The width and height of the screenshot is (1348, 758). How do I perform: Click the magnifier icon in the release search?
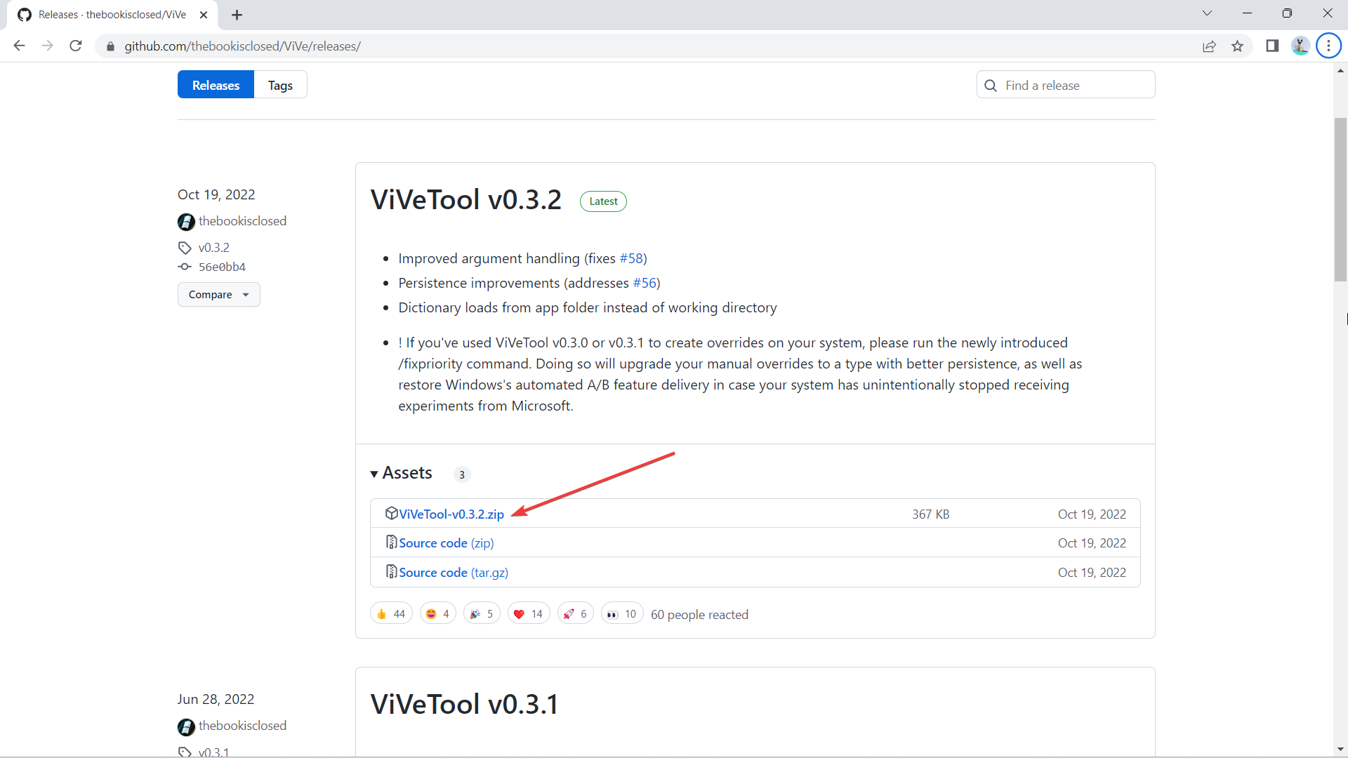[991, 85]
